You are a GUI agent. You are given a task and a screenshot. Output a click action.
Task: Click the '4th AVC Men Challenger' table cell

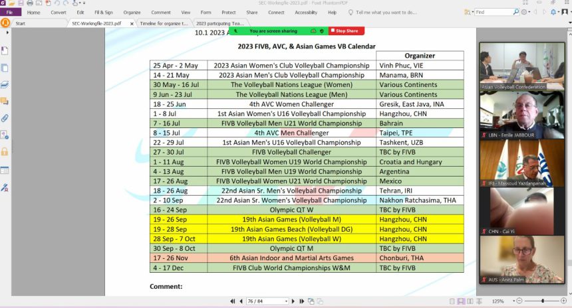point(291,133)
